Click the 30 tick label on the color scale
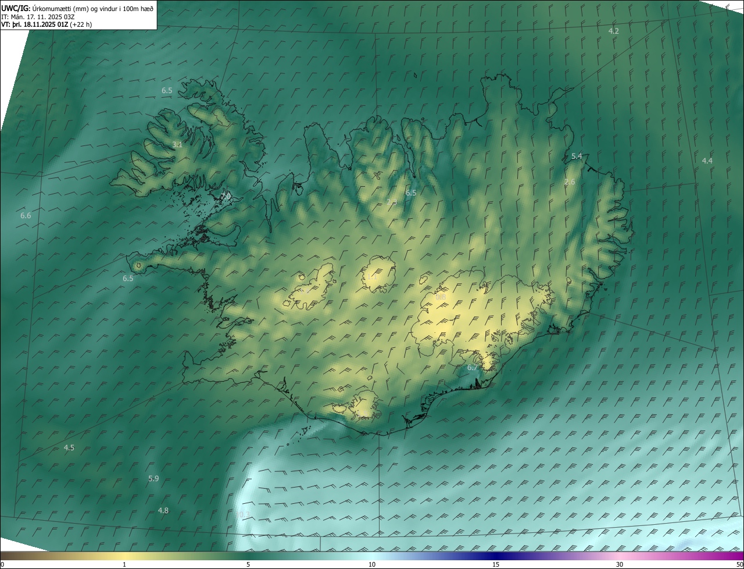Viewport: 744px width, 569px height. point(620,564)
